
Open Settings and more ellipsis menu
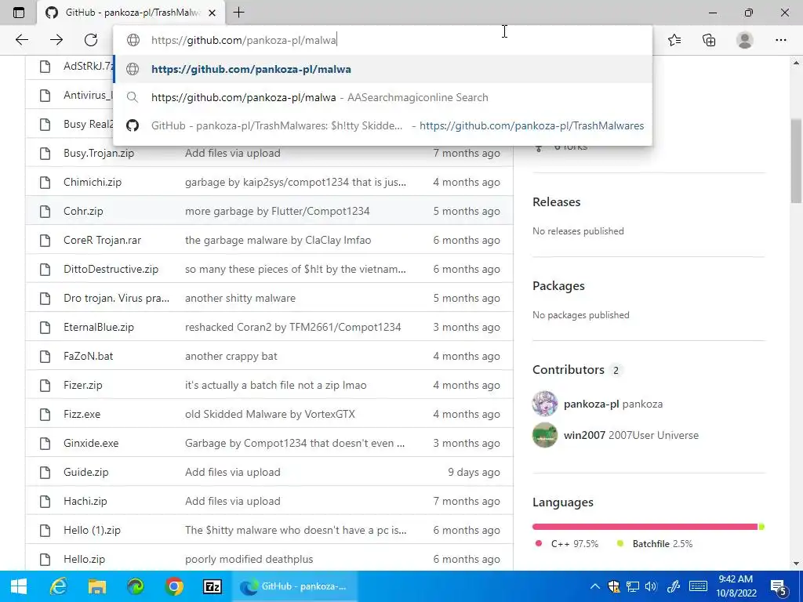(x=780, y=40)
